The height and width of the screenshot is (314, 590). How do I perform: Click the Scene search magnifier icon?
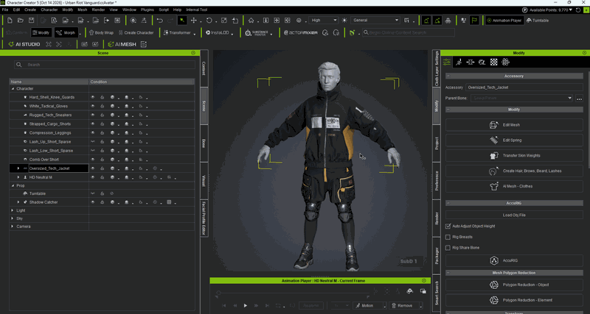pos(19,65)
